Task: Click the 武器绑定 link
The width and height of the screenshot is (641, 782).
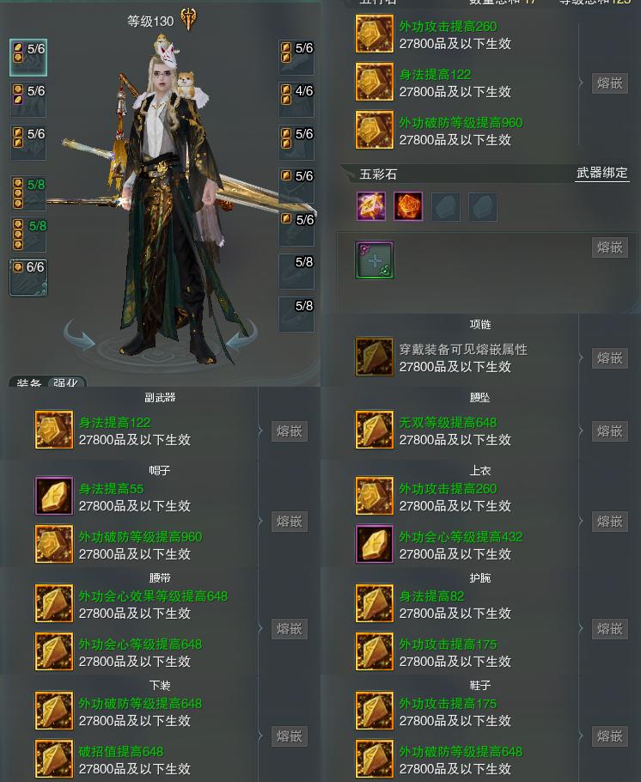Action: coord(602,173)
